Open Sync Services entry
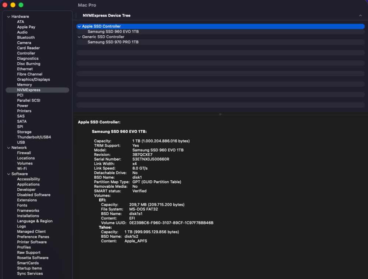Image resolution: width=368 pixels, height=279 pixels. coord(30,273)
